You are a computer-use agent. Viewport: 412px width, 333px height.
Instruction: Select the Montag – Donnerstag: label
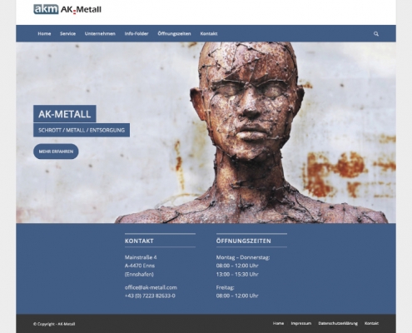[x=243, y=257]
